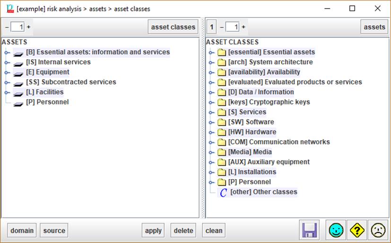Decrease right panel tree level with minus

tap(222, 27)
